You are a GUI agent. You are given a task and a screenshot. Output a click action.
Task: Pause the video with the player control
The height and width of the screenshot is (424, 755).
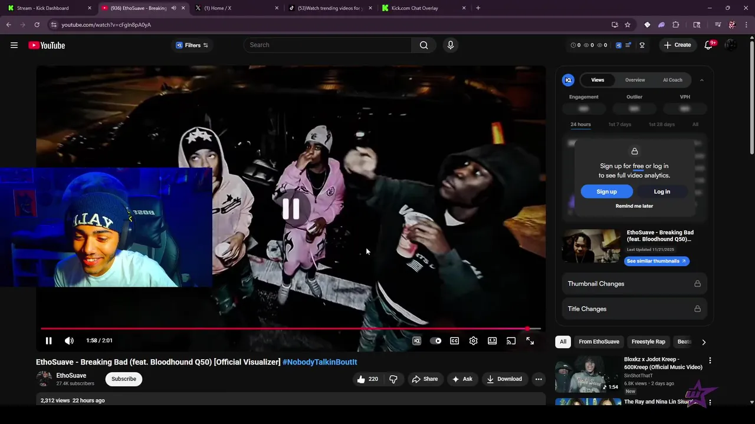click(49, 341)
